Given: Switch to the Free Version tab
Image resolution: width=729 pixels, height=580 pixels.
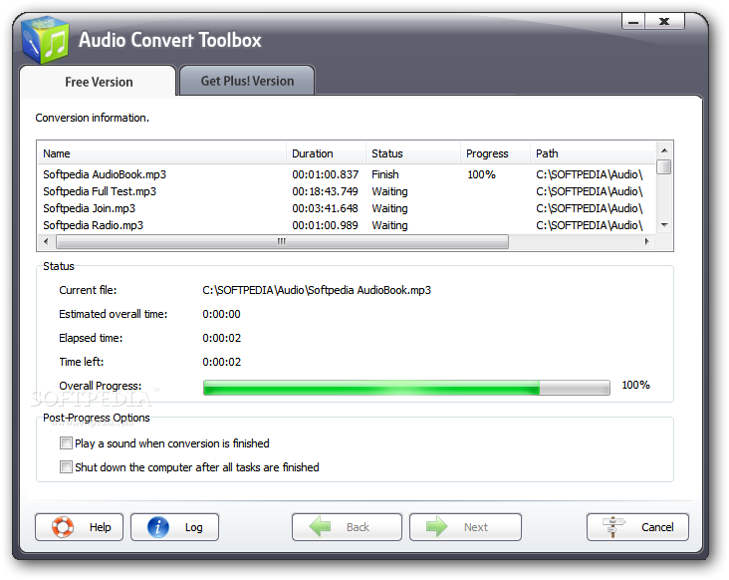Looking at the screenshot, I should click(99, 82).
